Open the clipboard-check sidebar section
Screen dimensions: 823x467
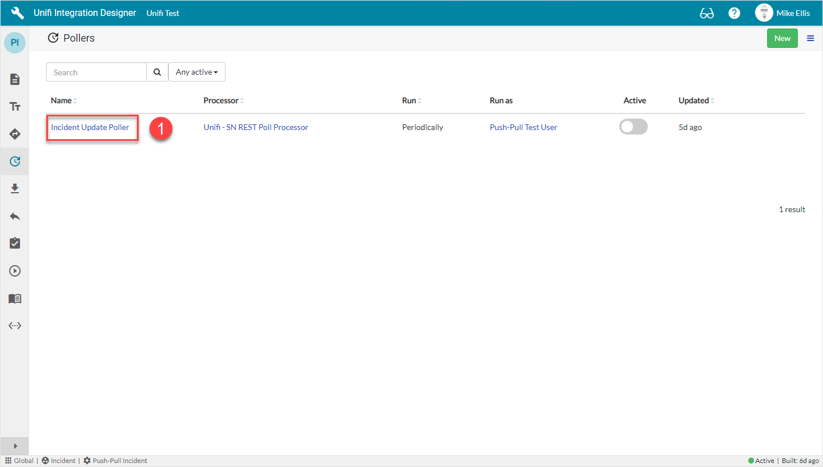(14, 243)
